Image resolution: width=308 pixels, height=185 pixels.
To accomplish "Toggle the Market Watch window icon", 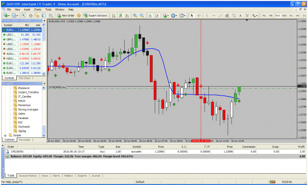I will click(24, 15).
